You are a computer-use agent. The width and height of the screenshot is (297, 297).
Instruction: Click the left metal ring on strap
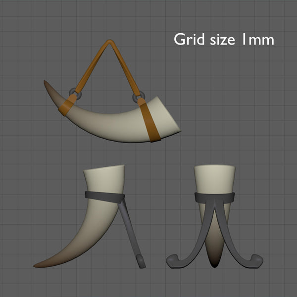coord(75,93)
